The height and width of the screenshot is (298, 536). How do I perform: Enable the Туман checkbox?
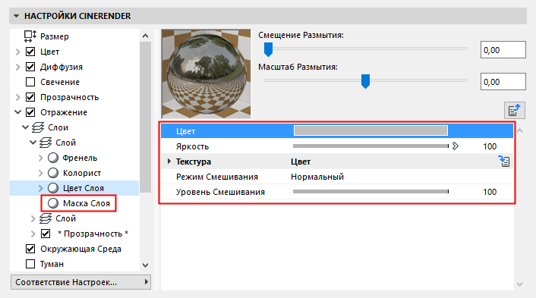tap(30, 264)
